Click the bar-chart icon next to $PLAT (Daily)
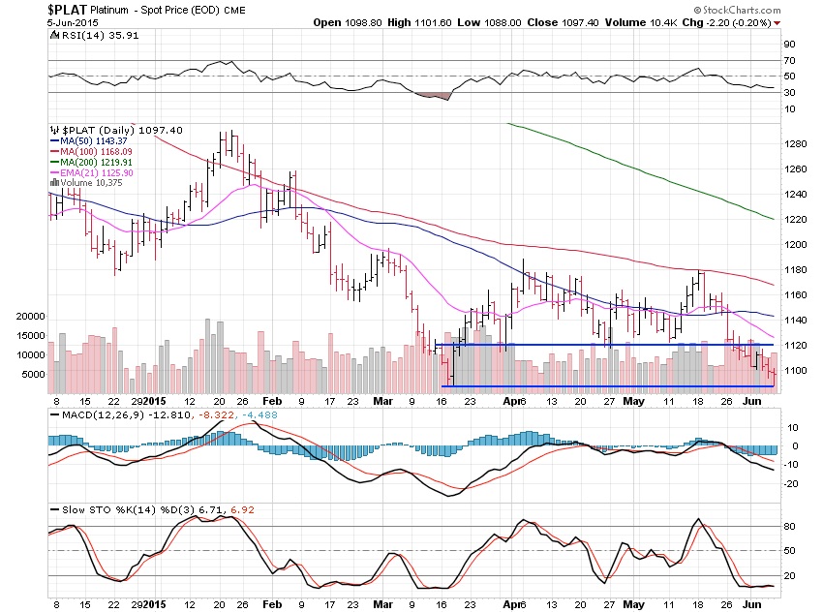 coord(55,130)
